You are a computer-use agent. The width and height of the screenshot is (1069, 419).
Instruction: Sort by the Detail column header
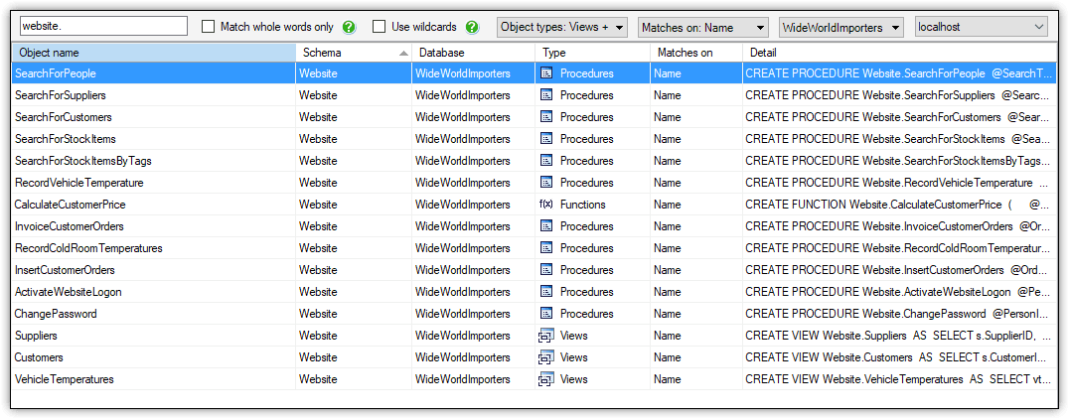click(900, 53)
